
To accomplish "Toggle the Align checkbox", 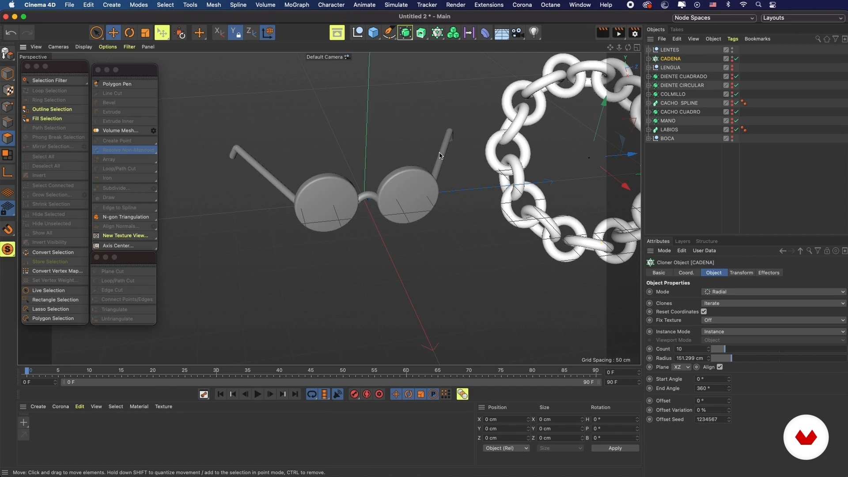I will pyautogui.click(x=719, y=367).
